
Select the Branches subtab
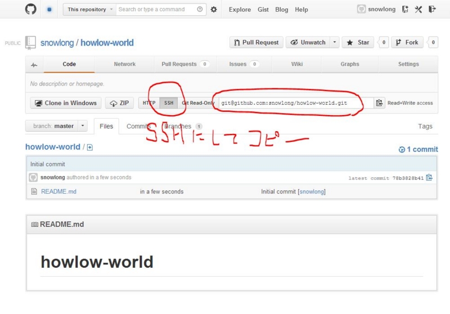tap(183, 126)
